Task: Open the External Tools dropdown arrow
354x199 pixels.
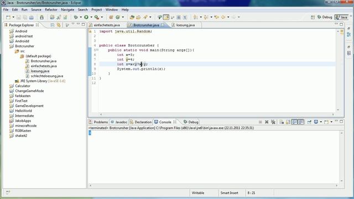Action: [x=102, y=17]
